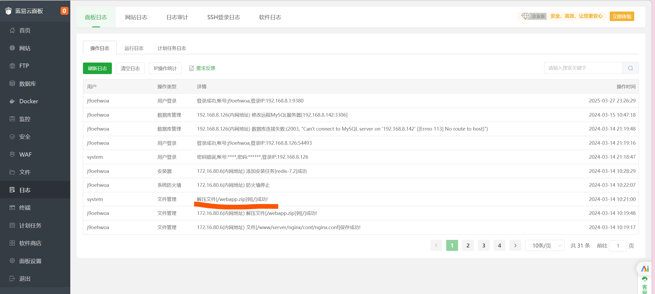This screenshot has height=294, width=655.
Task: Open 面板设置 gear in sidebar
Action: [12, 261]
